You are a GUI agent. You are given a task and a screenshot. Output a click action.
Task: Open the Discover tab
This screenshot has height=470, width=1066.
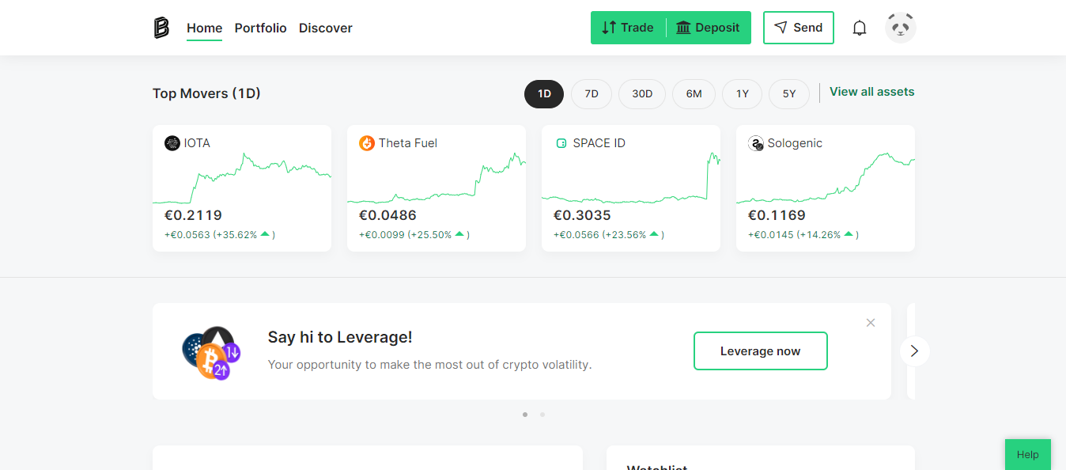[x=326, y=28]
